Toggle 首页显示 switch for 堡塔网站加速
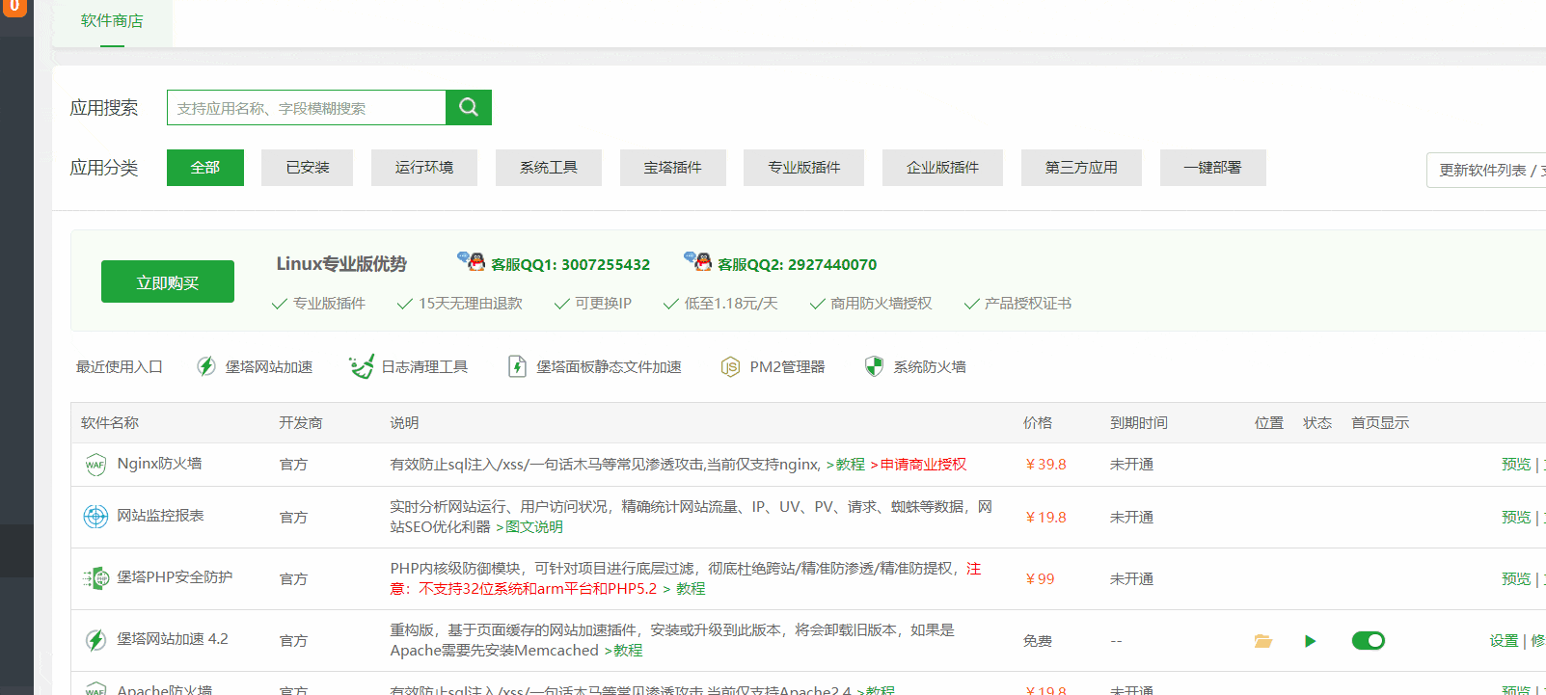This screenshot has height=695, width=1546. tap(1368, 640)
